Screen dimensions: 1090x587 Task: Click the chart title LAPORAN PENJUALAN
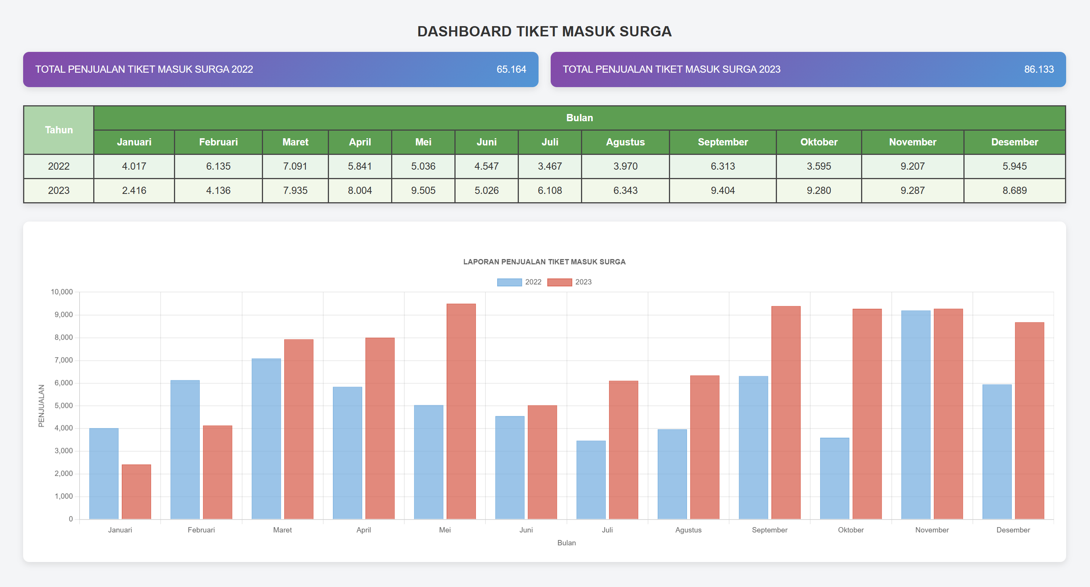[x=544, y=262]
